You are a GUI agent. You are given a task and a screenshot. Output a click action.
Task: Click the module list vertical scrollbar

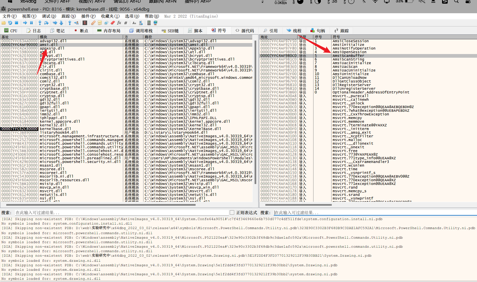(x=255, y=113)
